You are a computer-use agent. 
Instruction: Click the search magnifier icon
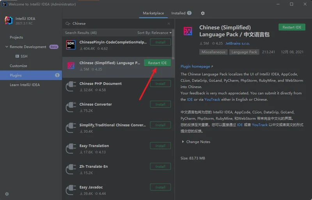(68, 24)
